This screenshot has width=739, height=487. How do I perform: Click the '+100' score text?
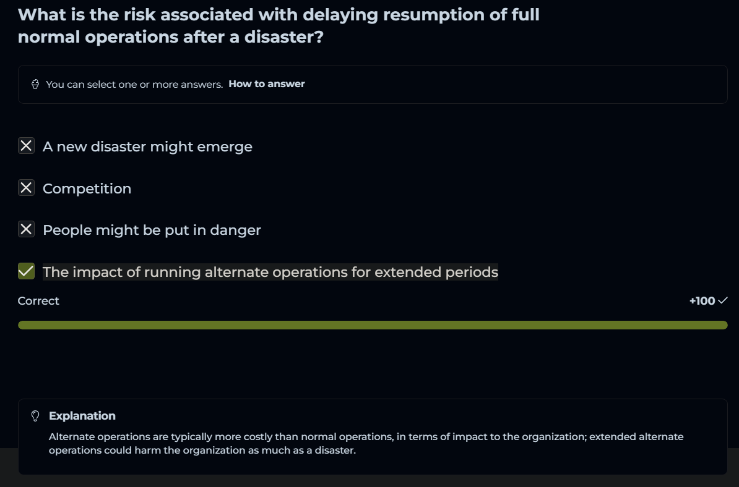702,301
